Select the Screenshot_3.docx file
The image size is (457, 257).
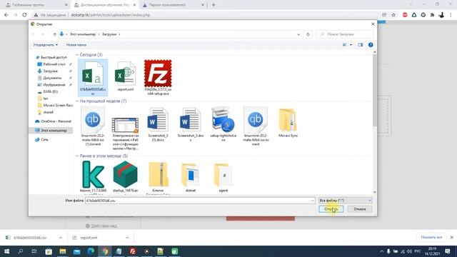pos(191,125)
